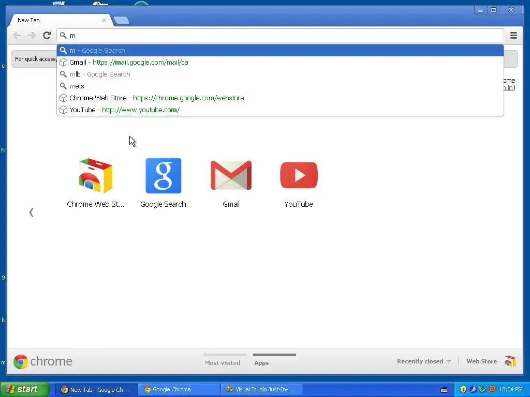Open the Windows start button
Viewport: 530px width, 397px height.
coord(24,389)
